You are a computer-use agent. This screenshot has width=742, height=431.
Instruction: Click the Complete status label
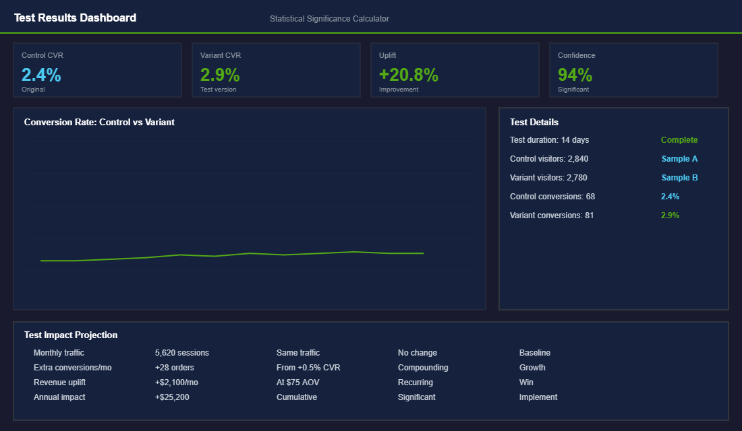click(x=679, y=139)
